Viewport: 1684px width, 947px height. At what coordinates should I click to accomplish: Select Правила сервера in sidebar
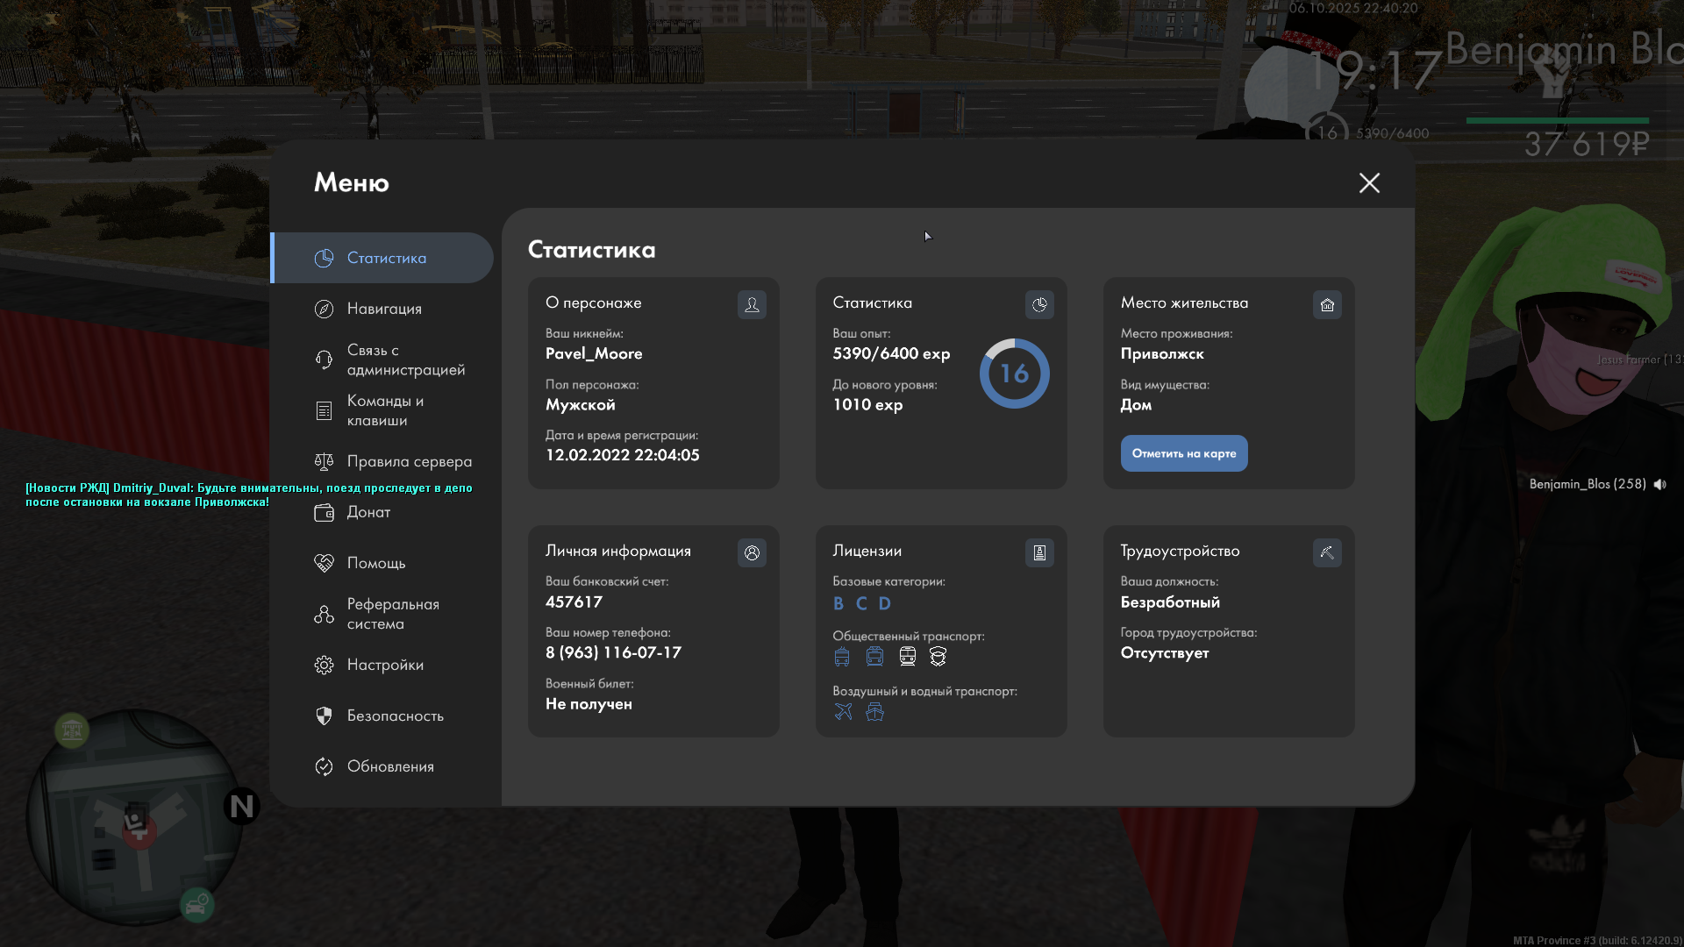tap(408, 461)
